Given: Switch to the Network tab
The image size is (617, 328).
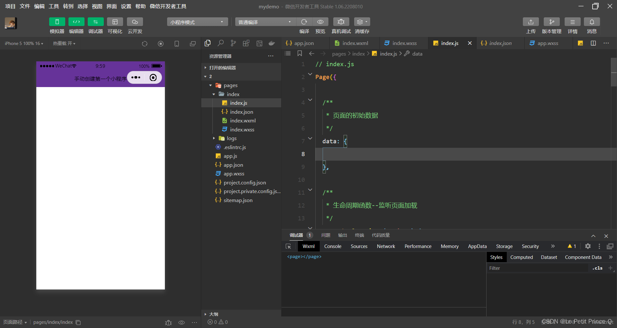Looking at the screenshot, I should 386,246.
